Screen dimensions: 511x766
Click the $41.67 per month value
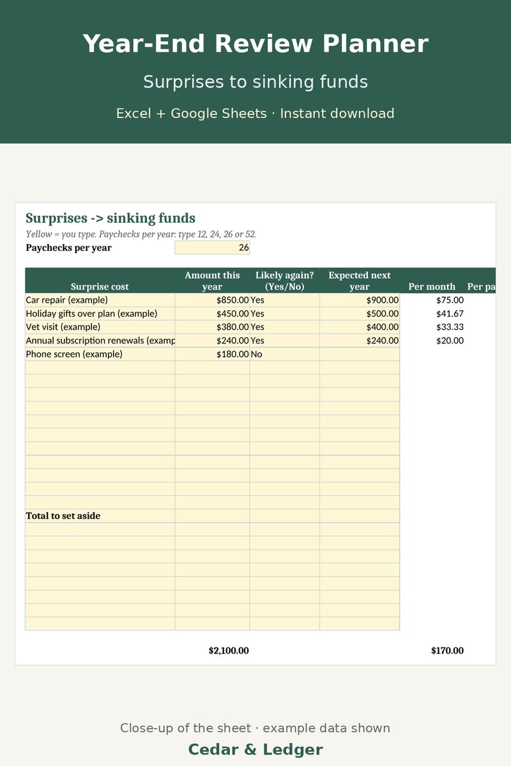pyautogui.click(x=450, y=313)
